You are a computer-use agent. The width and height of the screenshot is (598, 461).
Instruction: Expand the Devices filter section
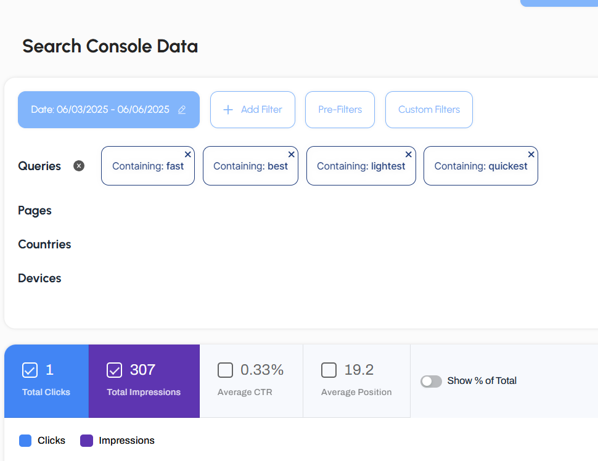click(x=39, y=278)
